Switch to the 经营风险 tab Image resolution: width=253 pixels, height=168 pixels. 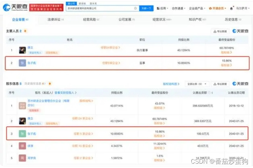pyautogui.click(x=91, y=19)
